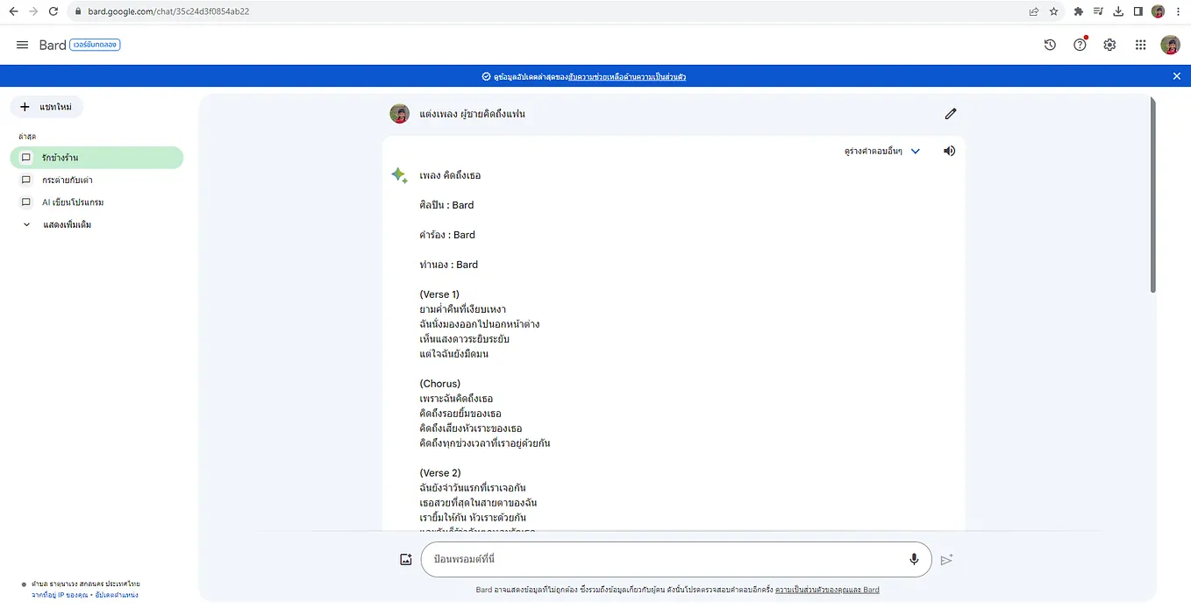Dismiss the blue announcement banner
The height and width of the screenshot is (616, 1191).
point(1176,75)
